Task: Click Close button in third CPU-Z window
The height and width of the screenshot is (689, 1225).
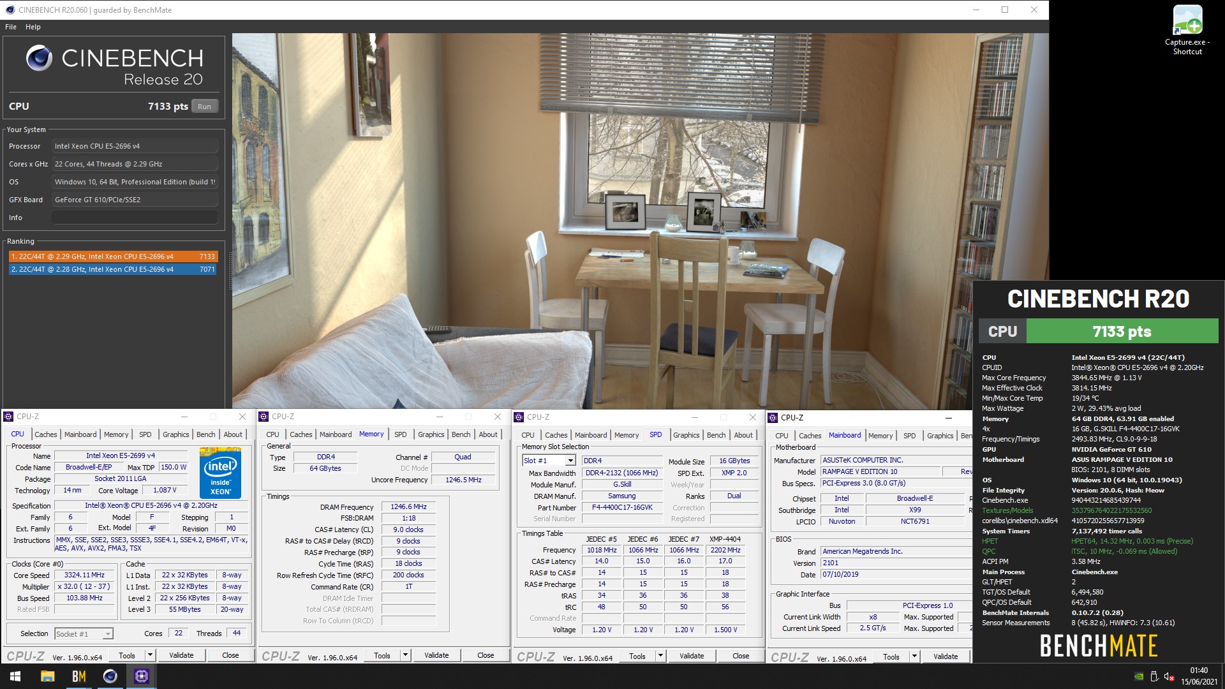Action: point(741,656)
